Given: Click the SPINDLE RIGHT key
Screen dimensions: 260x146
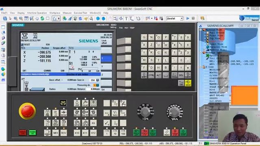Looking at the screenshot, I should [x=153, y=133].
